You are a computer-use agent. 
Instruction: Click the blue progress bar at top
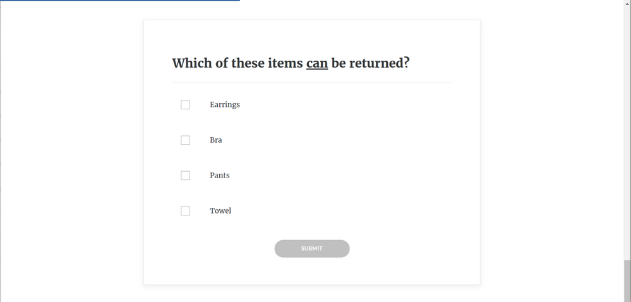coord(120,1)
